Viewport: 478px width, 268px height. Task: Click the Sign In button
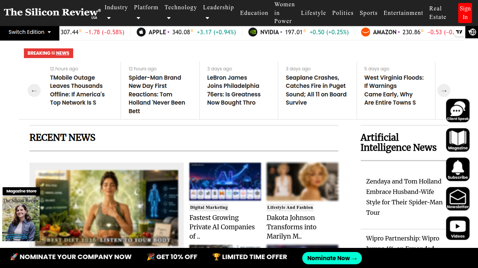click(x=465, y=13)
